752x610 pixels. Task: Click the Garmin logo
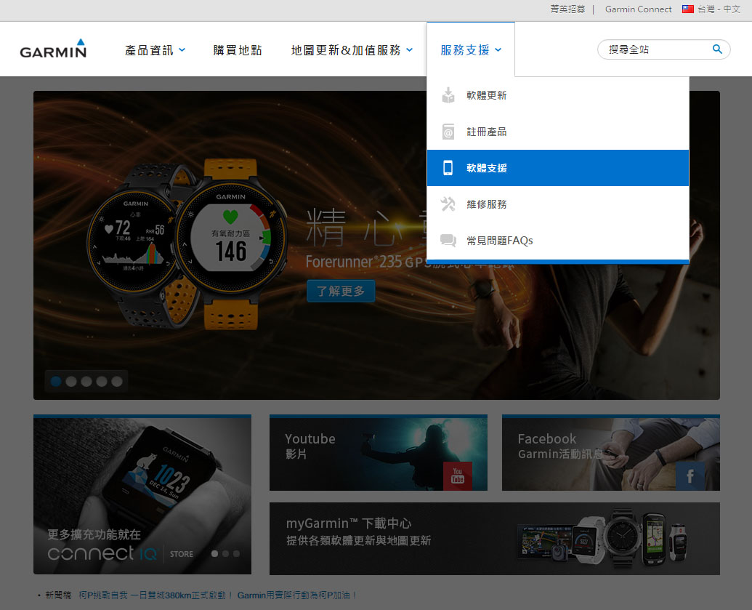[53, 49]
